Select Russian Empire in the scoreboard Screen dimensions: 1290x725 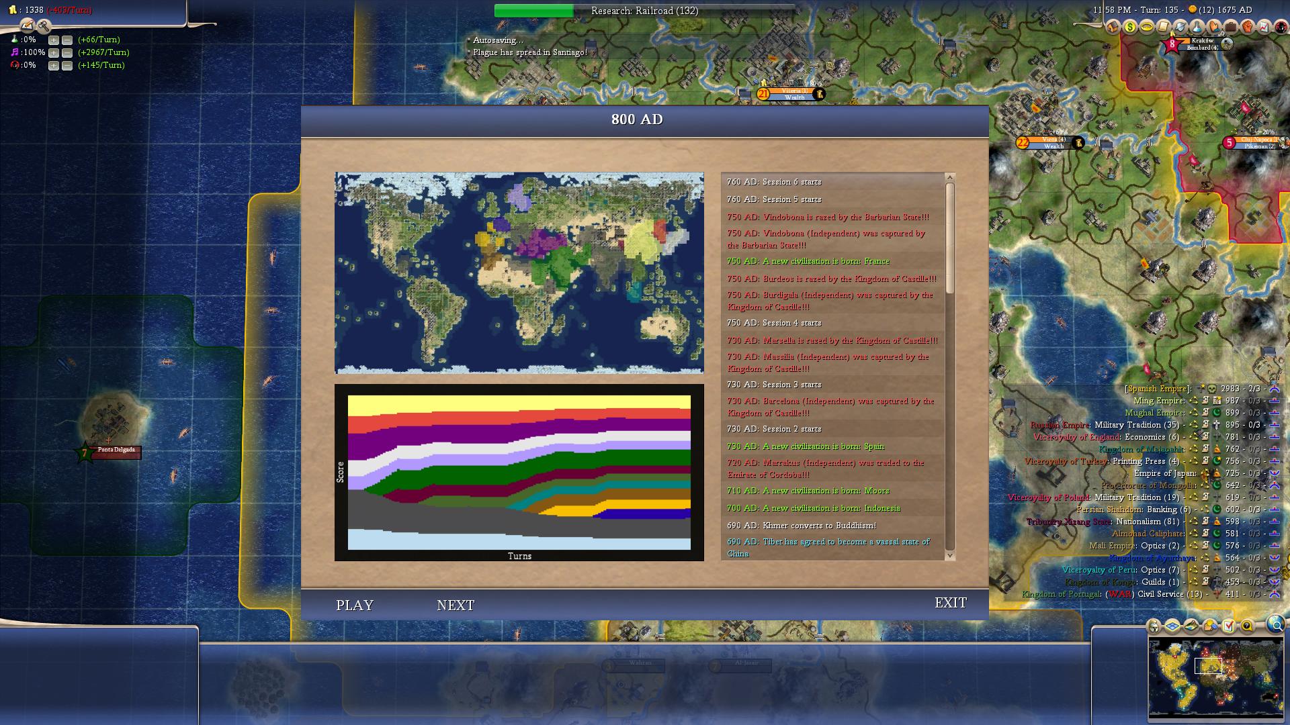[x=1155, y=425]
